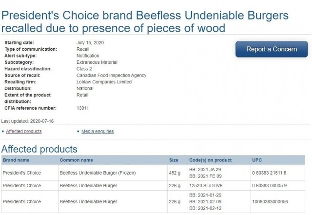
Task: Click UPC 0 60383 21511 8 cell
Action: click(269, 173)
